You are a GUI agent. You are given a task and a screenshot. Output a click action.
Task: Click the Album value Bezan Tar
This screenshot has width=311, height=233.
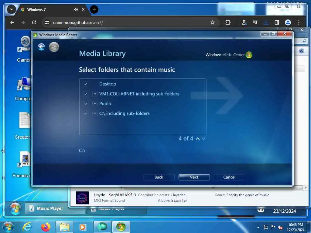coord(179,201)
